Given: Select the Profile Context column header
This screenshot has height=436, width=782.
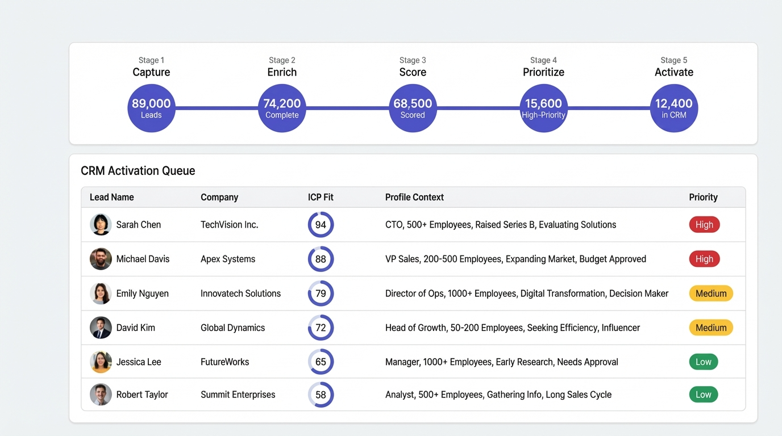Looking at the screenshot, I should click(414, 197).
